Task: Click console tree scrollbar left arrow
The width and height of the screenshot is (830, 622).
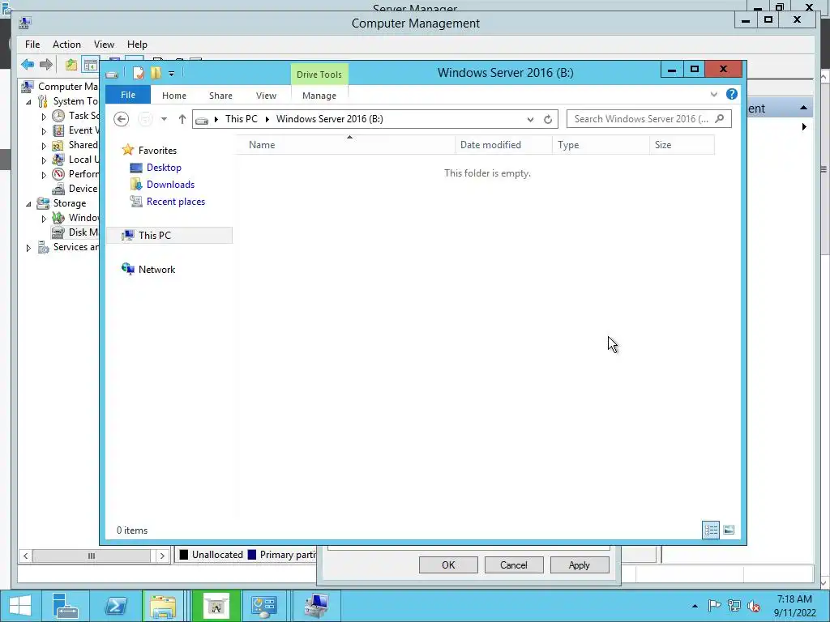Action: click(25, 556)
